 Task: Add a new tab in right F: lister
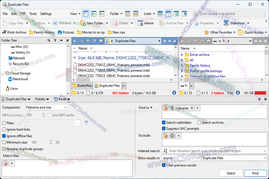click(x=191, y=86)
